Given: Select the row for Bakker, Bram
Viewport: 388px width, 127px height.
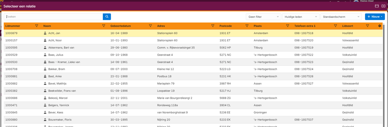Looking at the screenshot, I should coord(193,69).
